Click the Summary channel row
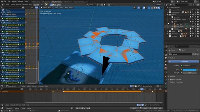The image size is (200, 112). (x=12, y=91)
